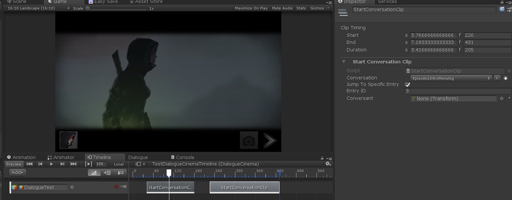Collapse Start Conversation Clip section
This screenshot has height=200, width=512.
pyautogui.click(x=344, y=62)
